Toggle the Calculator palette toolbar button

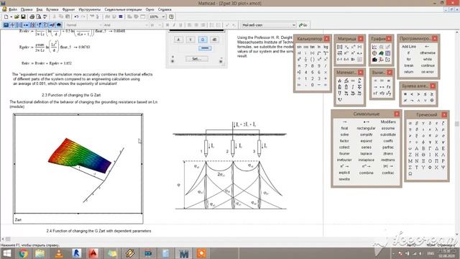[6, 25]
